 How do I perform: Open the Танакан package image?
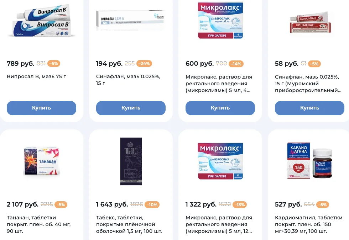click(x=41, y=161)
